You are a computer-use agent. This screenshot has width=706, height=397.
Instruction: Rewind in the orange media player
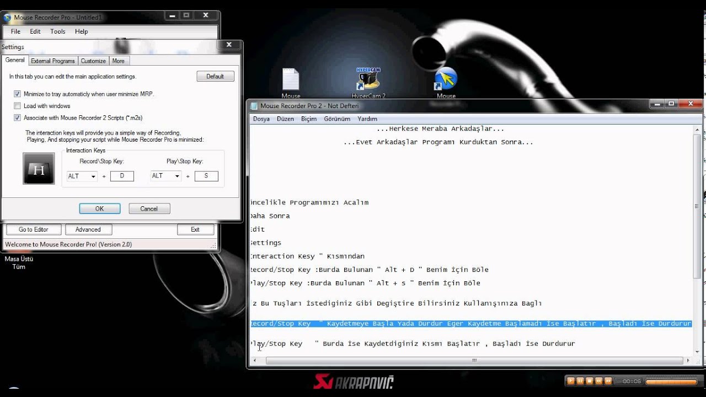599,381
